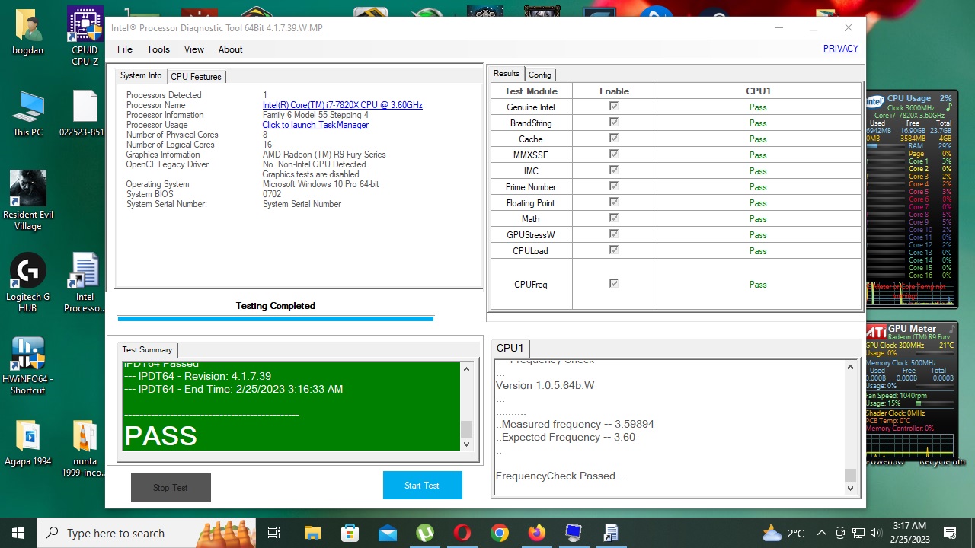
Task: Click the taskbar clock showing 3:17 AM
Action: click(x=909, y=533)
